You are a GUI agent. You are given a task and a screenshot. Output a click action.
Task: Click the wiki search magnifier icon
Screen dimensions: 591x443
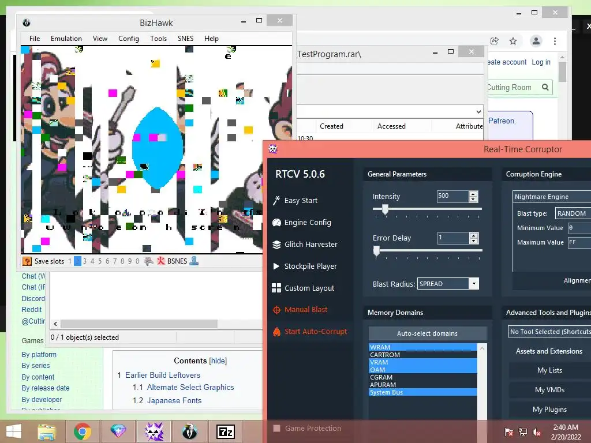[545, 88]
